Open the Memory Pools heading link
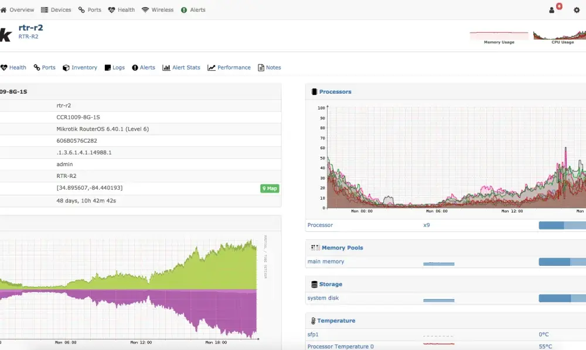This screenshot has width=586, height=350. click(x=342, y=248)
